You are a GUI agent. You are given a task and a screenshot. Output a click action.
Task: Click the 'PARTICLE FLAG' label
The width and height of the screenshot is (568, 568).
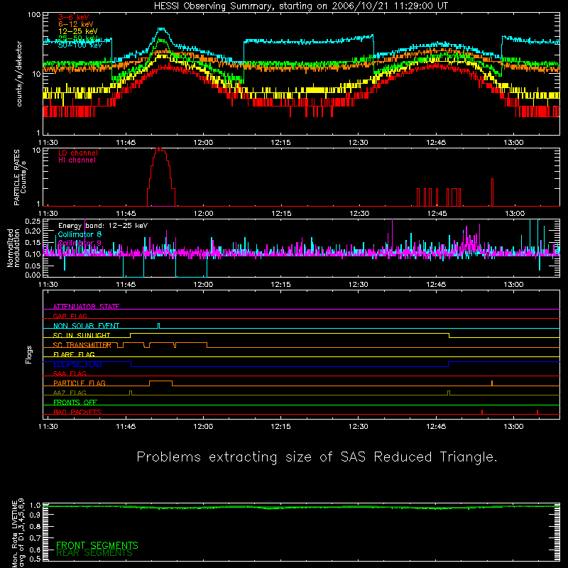point(80,383)
